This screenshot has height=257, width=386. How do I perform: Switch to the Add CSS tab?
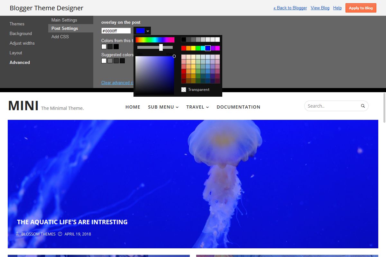(60, 37)
